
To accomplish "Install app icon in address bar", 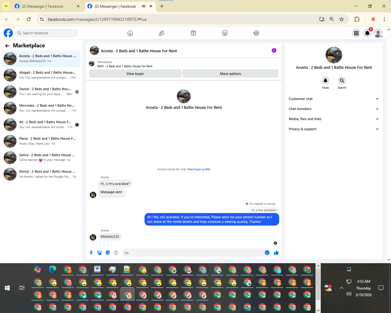I will coord(322,19).
